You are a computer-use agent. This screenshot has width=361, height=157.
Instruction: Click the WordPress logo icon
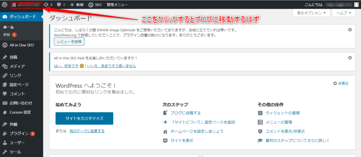tap(5, 5)
